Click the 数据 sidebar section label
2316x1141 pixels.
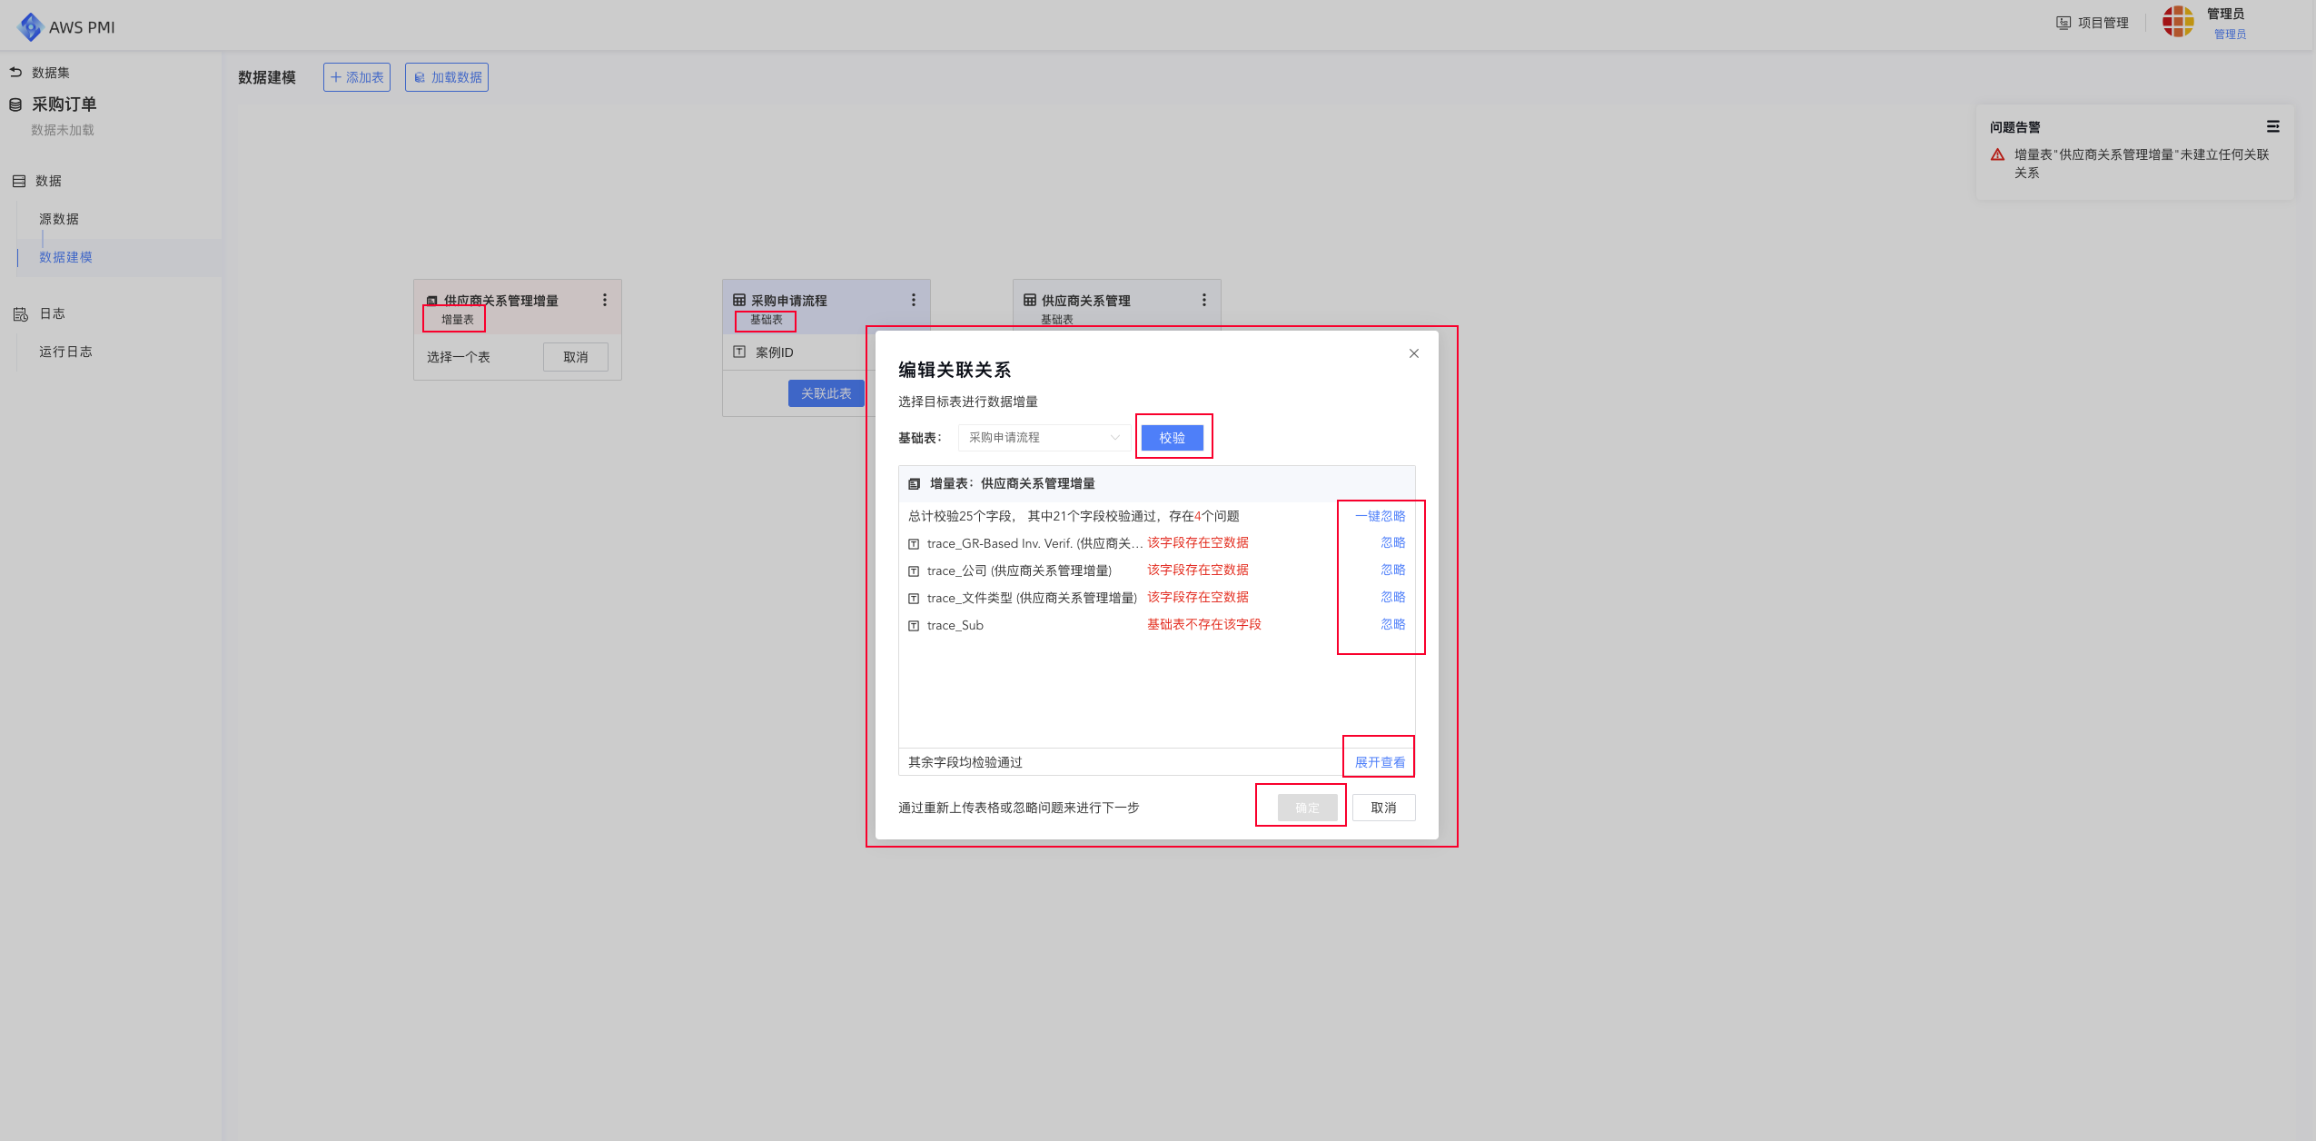49,181
